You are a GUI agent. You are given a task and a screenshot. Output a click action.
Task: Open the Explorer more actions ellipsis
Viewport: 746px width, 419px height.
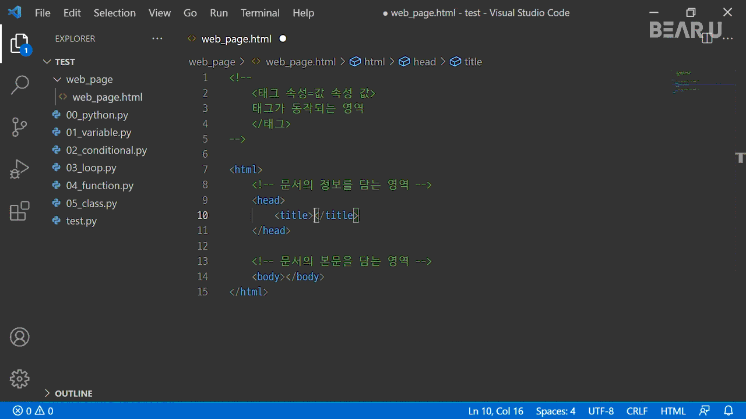tap(157, 38)
